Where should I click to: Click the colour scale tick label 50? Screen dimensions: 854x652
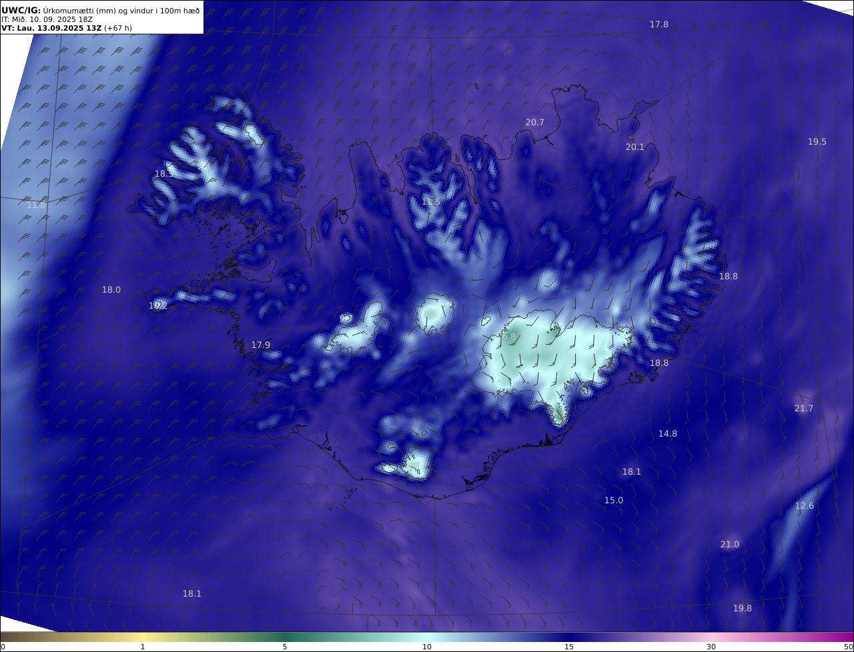click(x=849, y=647)
